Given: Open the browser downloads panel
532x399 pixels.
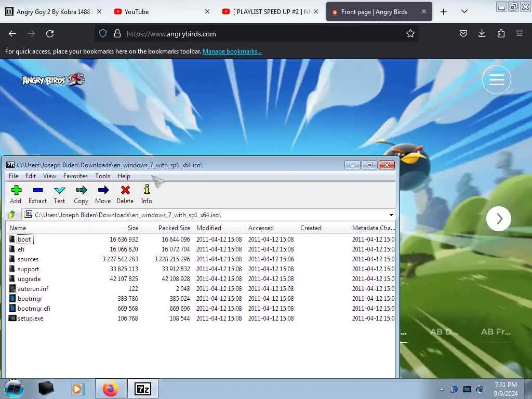Looking at the screenshot, I should tap(482, 33).
